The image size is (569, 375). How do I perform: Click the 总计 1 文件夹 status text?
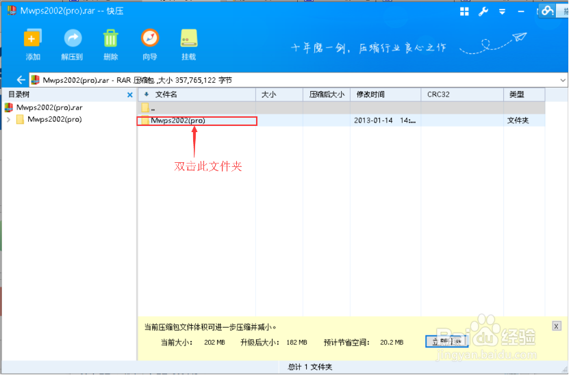(310, 367)
